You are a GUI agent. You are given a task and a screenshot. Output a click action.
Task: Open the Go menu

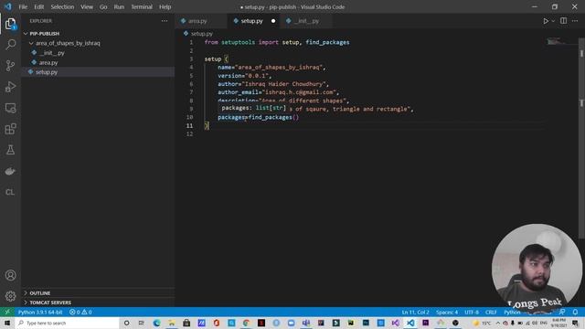[x=103, y=6]
